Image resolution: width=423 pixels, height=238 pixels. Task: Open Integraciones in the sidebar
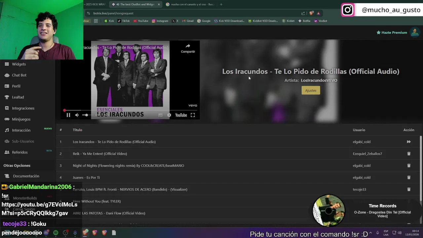23,108
